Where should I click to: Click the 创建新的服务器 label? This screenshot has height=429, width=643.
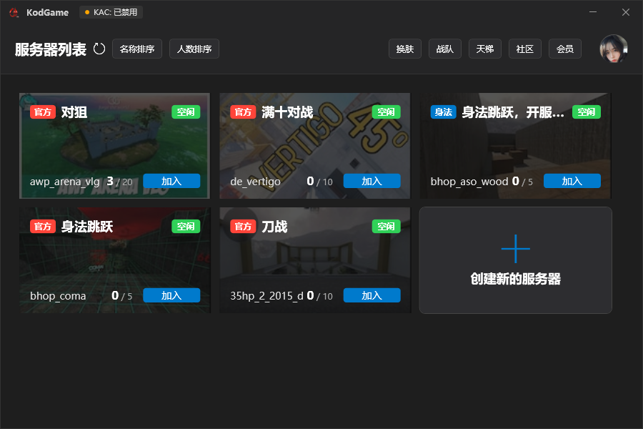click(515, 280)
